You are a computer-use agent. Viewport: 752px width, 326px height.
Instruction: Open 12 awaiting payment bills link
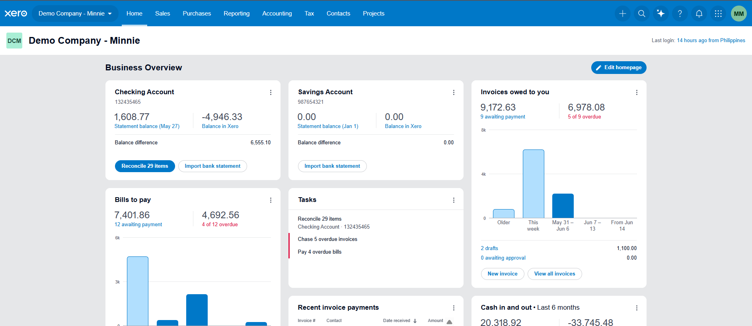point(138,225)
